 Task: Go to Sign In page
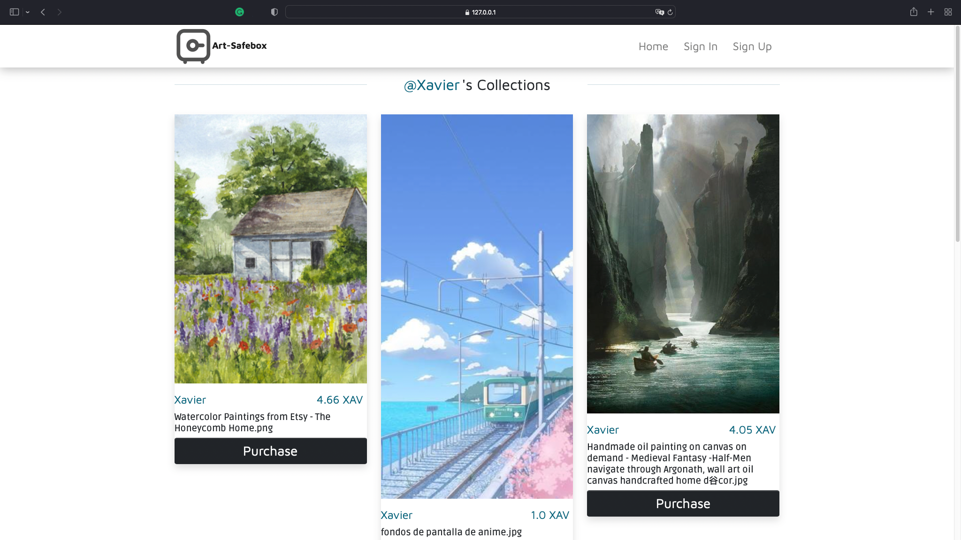tap(700, 46)
